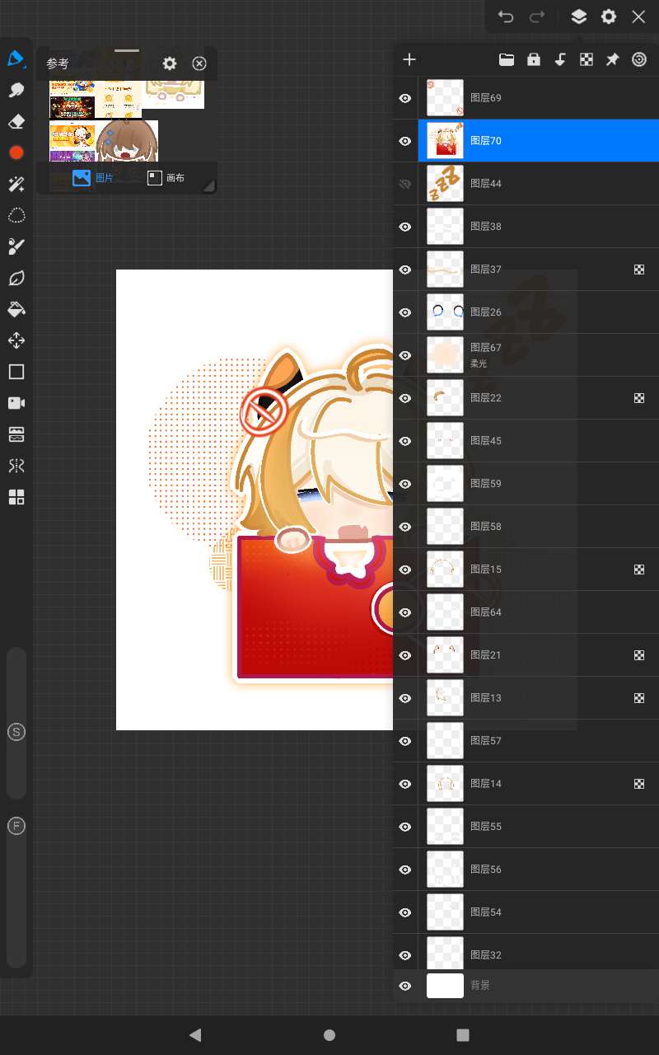Hide layer 图层69 using its eye icon
Image resolution: width=659 pixels, height=1055 pixels.
coord(405,98)
